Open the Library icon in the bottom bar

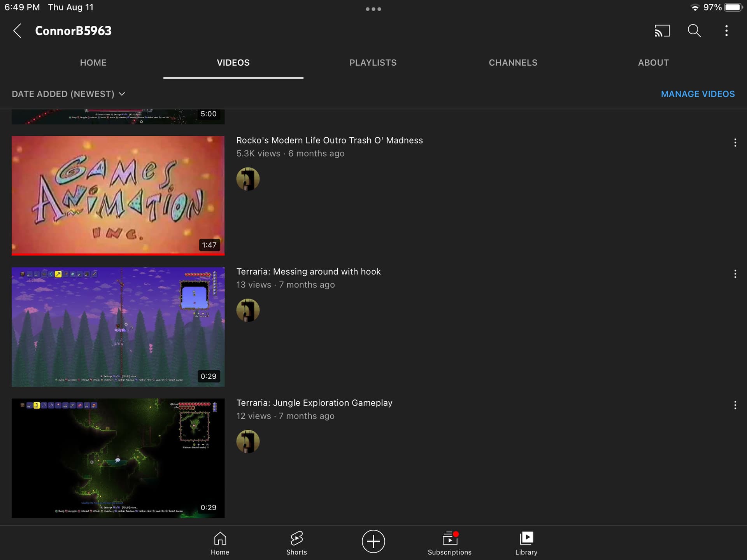click(x=526, y=543)
